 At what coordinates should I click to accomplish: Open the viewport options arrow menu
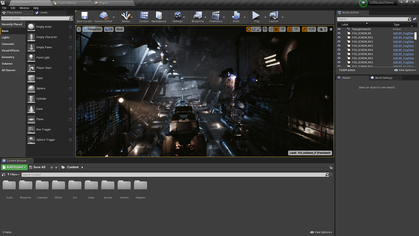pyautogui.click(x=79, y=29)
